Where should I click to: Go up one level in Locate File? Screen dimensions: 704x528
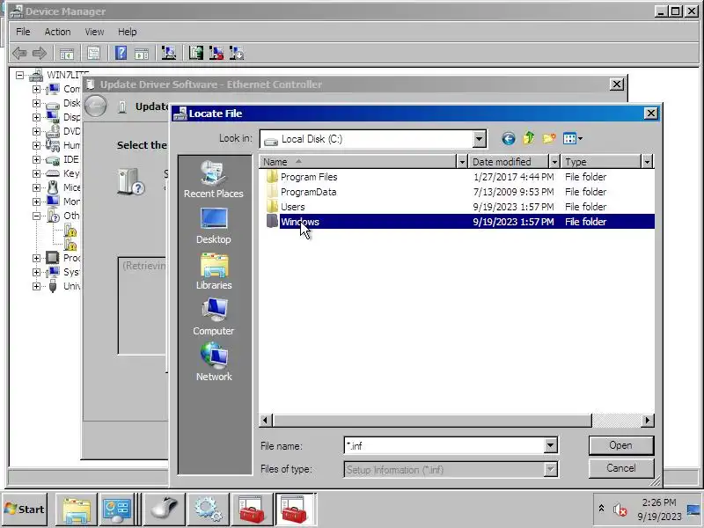click(529, 138)
